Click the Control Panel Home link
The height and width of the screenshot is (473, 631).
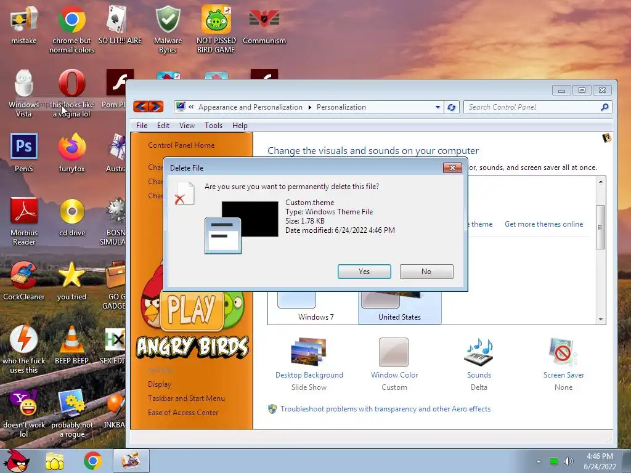(x=181, y=145)
